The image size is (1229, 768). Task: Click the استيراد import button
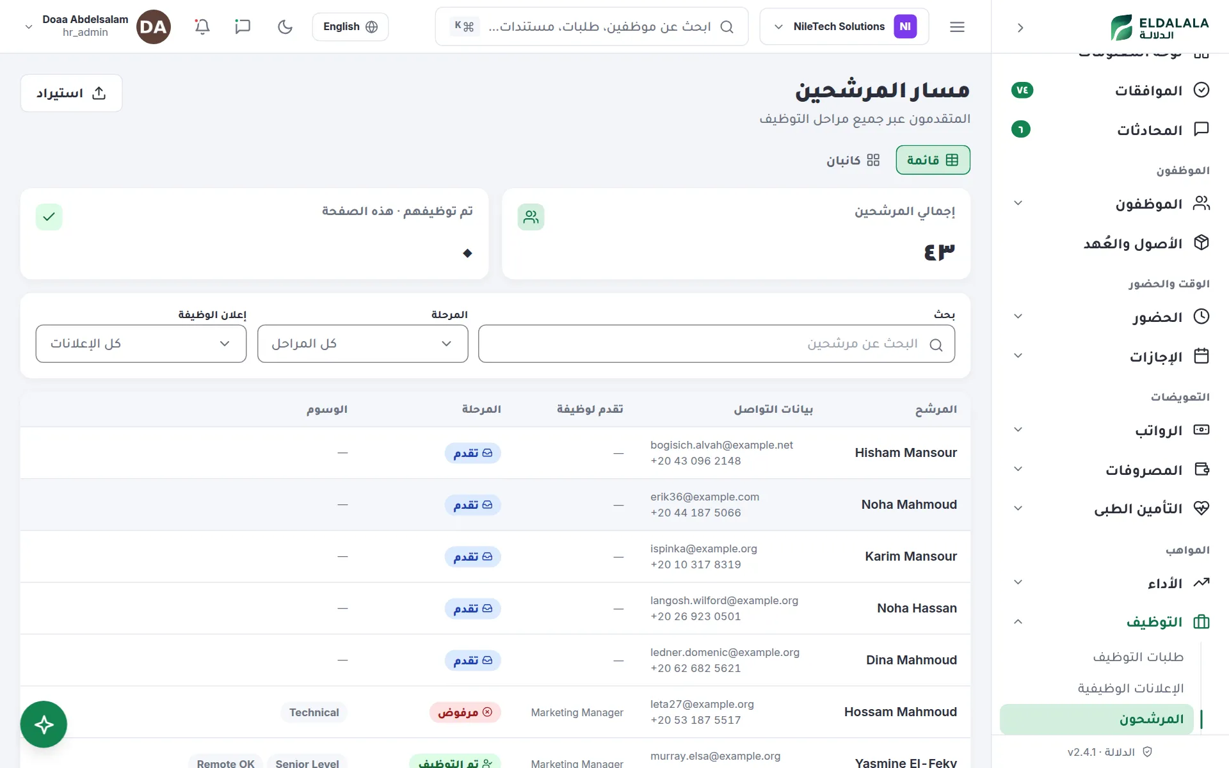pos(71,93)
